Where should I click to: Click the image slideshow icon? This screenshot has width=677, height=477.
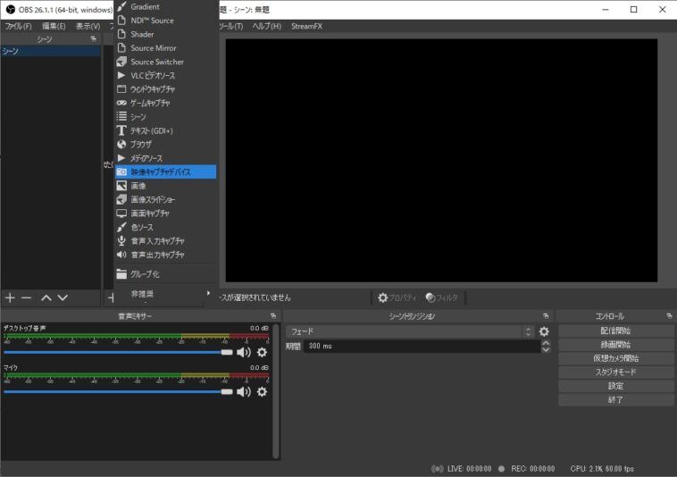point(121,199)
